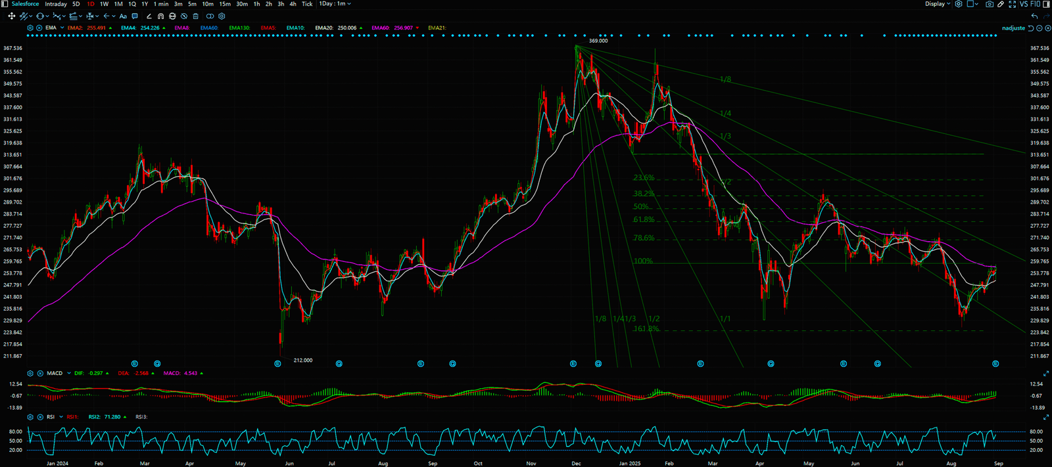
Task: Remove the MACD indicator panel
Action: (x=40, y=373)
